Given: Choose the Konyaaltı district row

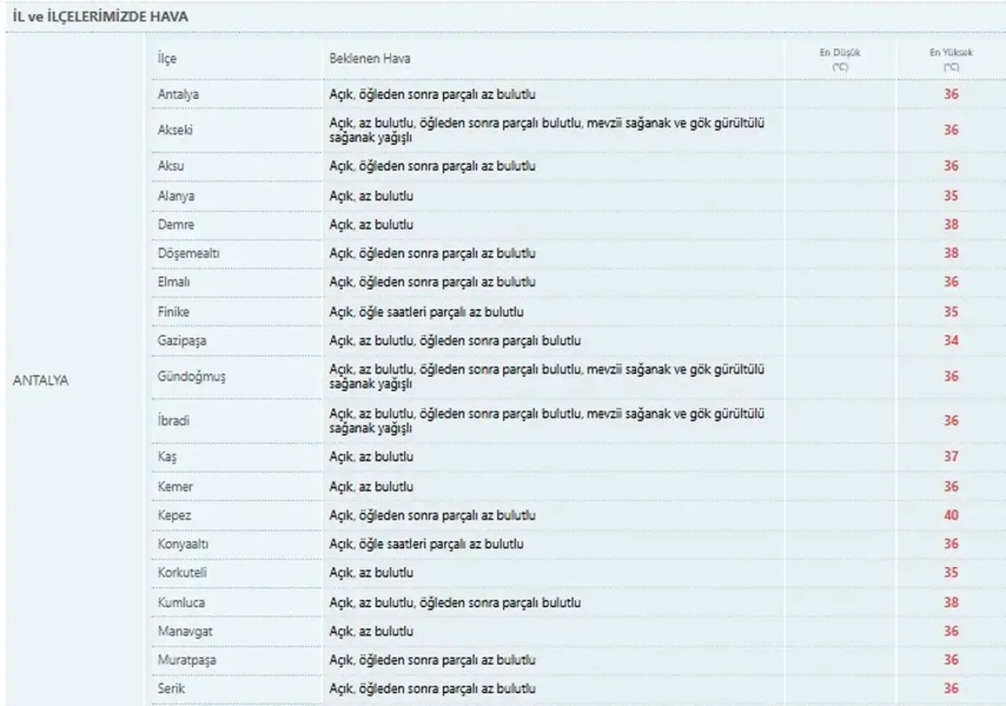Looking at the screenshot, I should (578, 543).
